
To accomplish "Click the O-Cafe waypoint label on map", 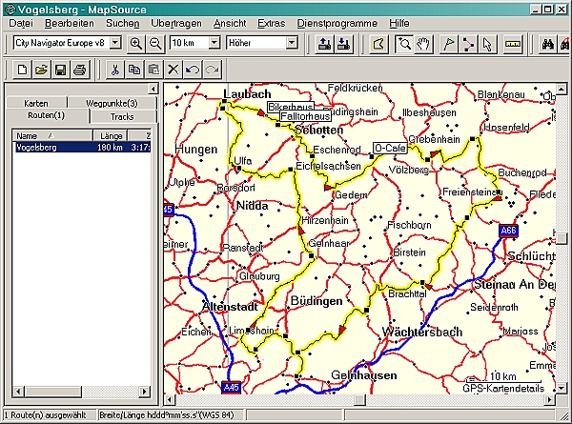I will tap(390, 149).
